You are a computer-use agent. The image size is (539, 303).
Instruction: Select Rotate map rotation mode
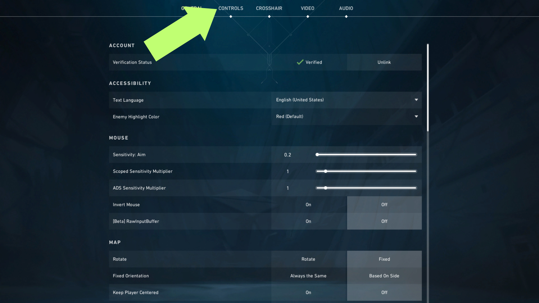pyautogui.click(x=308, y=259)
